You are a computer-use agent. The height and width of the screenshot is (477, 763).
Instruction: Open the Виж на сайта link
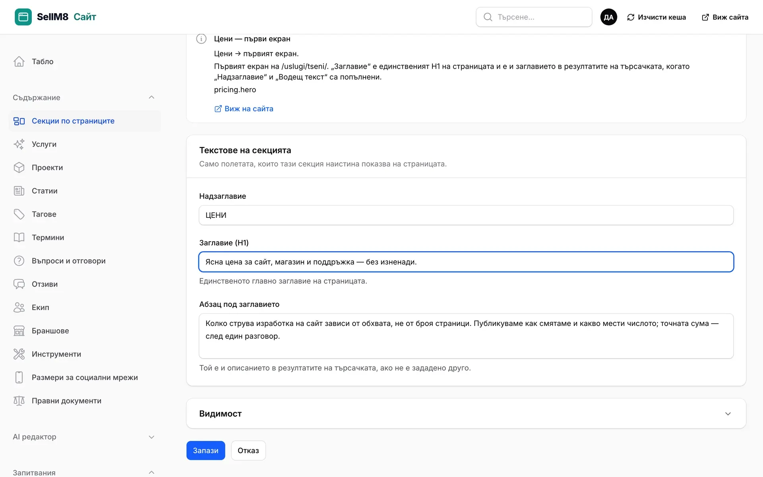(x=244, y=109)
